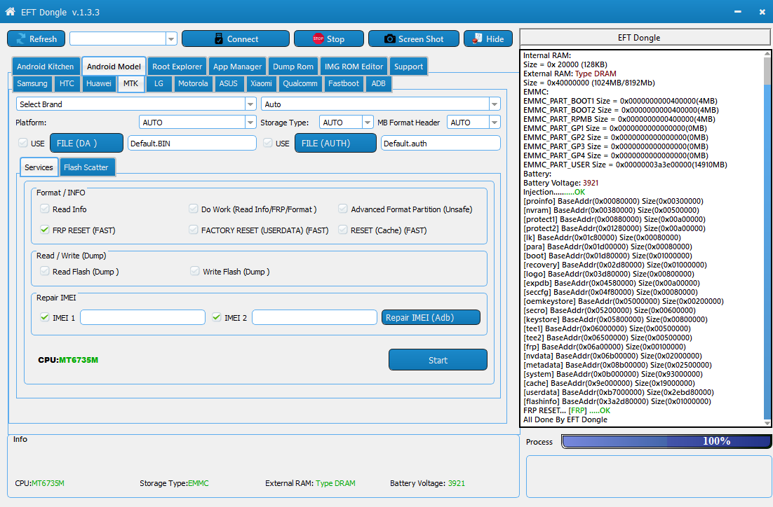Select the Fastboot tab
773x507 pixels.
[344, 83]
